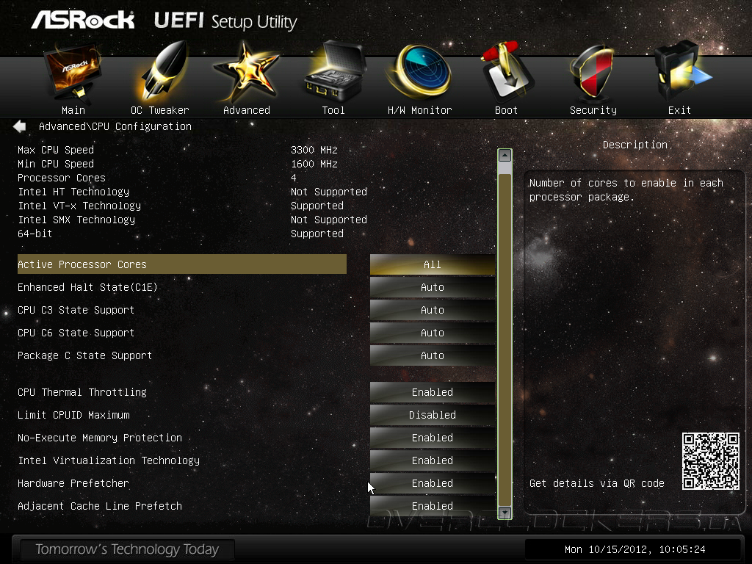This screenshot has width=752, height=564.
Task: Toggle Adjacent Cache Line Prefetch Enabled value
Action: pyautogui.click(x=432, y=506)
